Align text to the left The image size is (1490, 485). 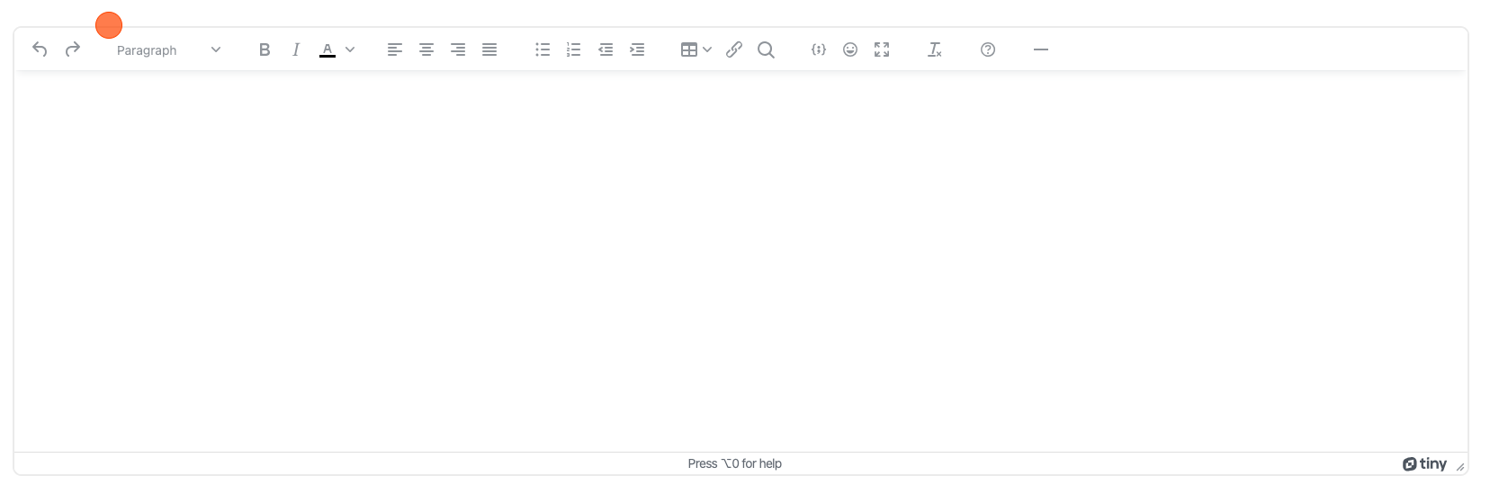[395, 50]
